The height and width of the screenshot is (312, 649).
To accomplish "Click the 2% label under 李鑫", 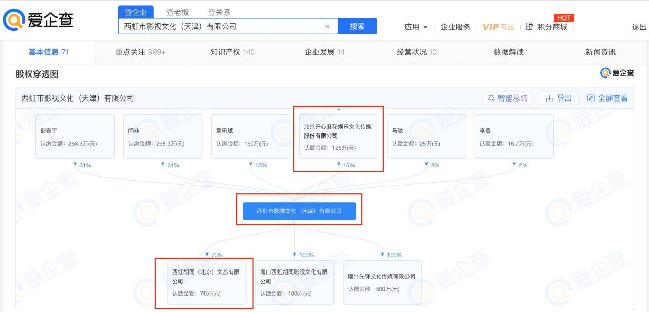I will click(523, 165).
